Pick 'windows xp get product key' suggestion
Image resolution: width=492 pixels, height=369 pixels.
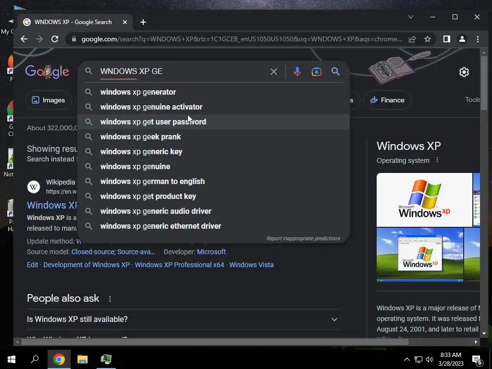pos(213,197)
